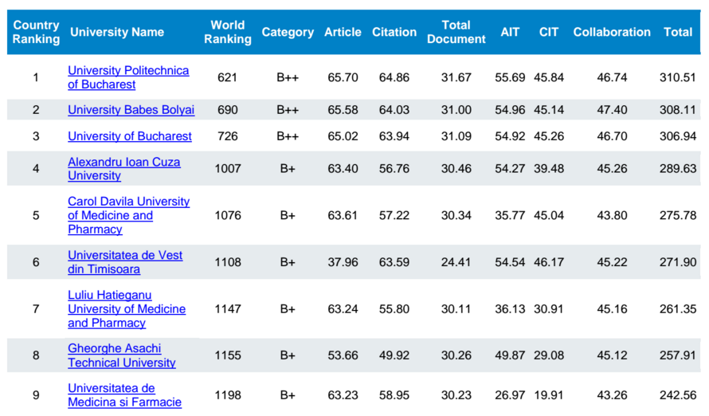The height and width of the screenshot is (416, 709).
Task: Open Universitatea de Medicina si Farmacie link
Action: coord(125,395)
